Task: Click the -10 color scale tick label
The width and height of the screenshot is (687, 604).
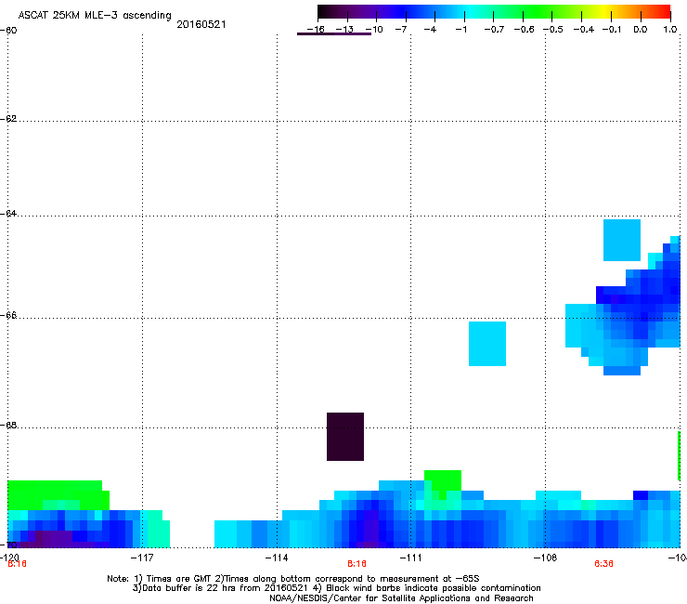Action: pyautogui.click(x=374, y=30)
